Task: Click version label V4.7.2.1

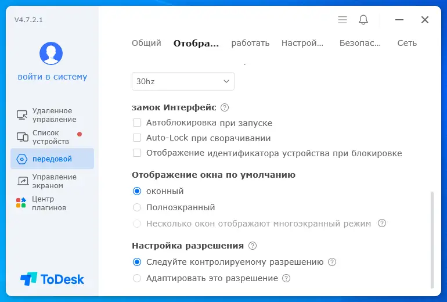Action: click(x=28, y=20)
